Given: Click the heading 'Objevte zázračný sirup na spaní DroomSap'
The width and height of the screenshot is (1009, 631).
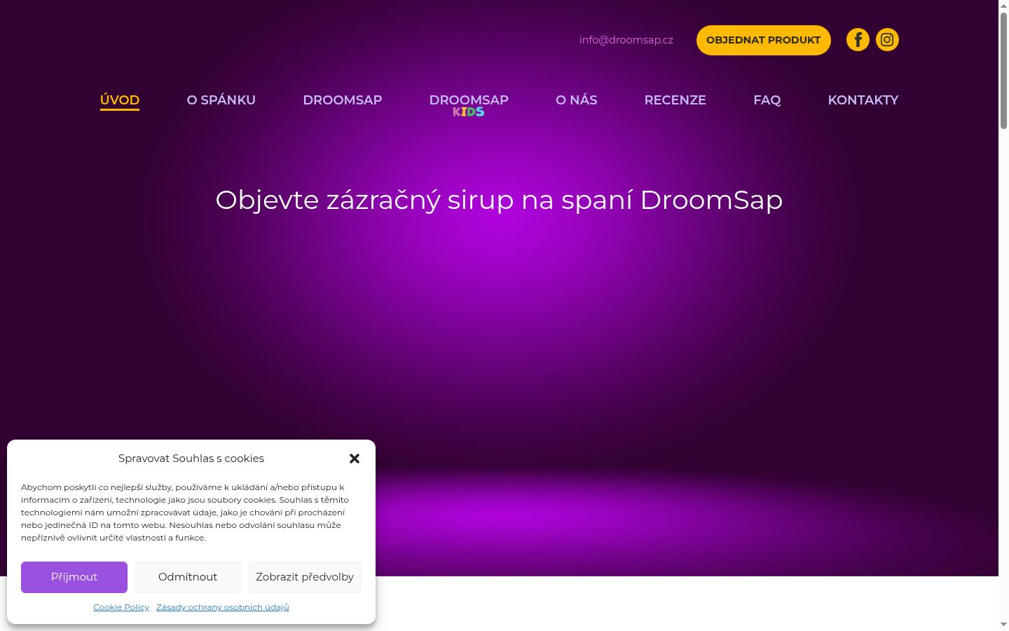Looking at the screenshot, I should [x=499, y=200].
